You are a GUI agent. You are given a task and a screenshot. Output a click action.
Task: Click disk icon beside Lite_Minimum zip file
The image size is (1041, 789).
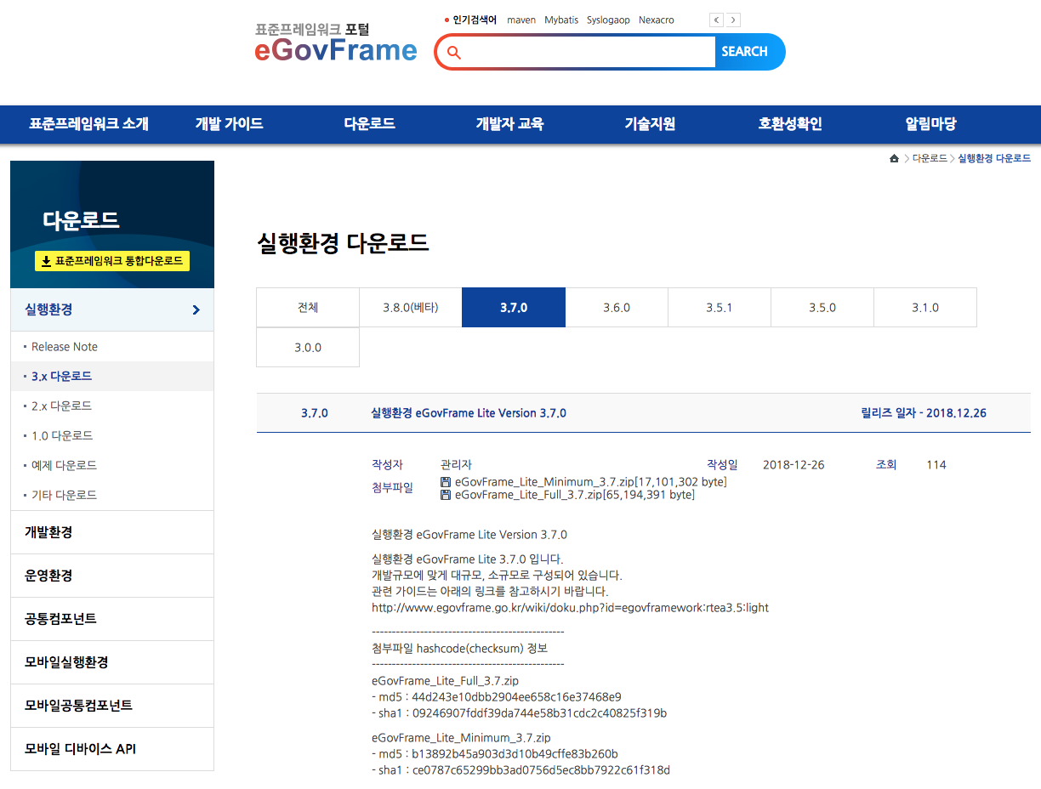click(x=446, y=482)
